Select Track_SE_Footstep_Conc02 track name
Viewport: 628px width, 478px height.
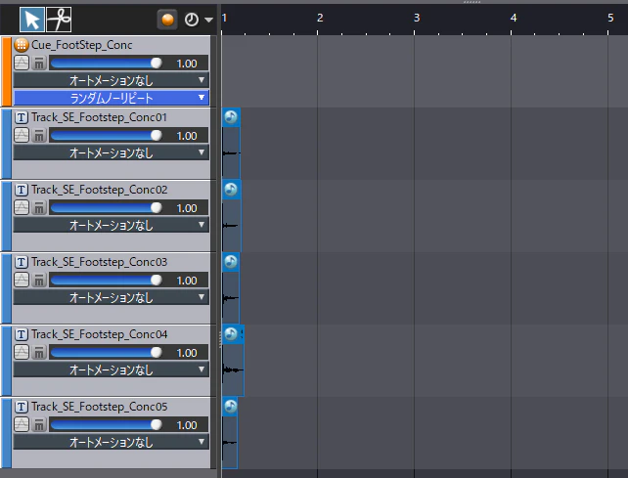(x=100, y=190)
